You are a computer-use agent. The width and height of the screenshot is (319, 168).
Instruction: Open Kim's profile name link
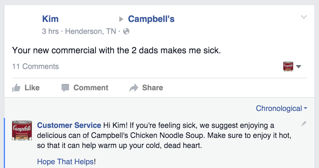50,19
